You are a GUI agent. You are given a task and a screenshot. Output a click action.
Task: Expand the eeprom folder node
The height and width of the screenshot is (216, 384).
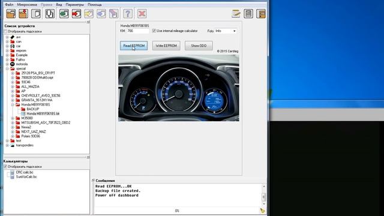[x=7, y=50]
